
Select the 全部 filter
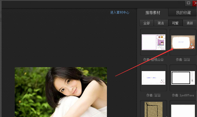pos(146,23)
